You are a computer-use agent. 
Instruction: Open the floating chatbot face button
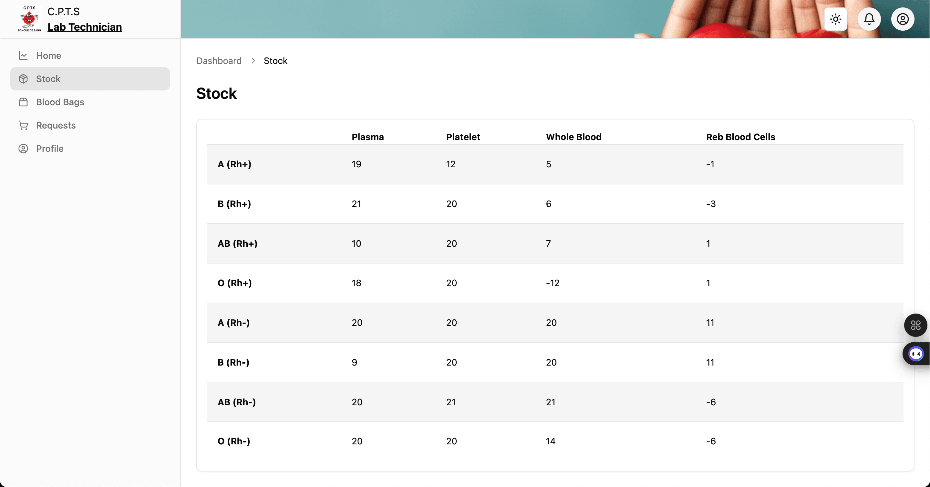point(916,354)
